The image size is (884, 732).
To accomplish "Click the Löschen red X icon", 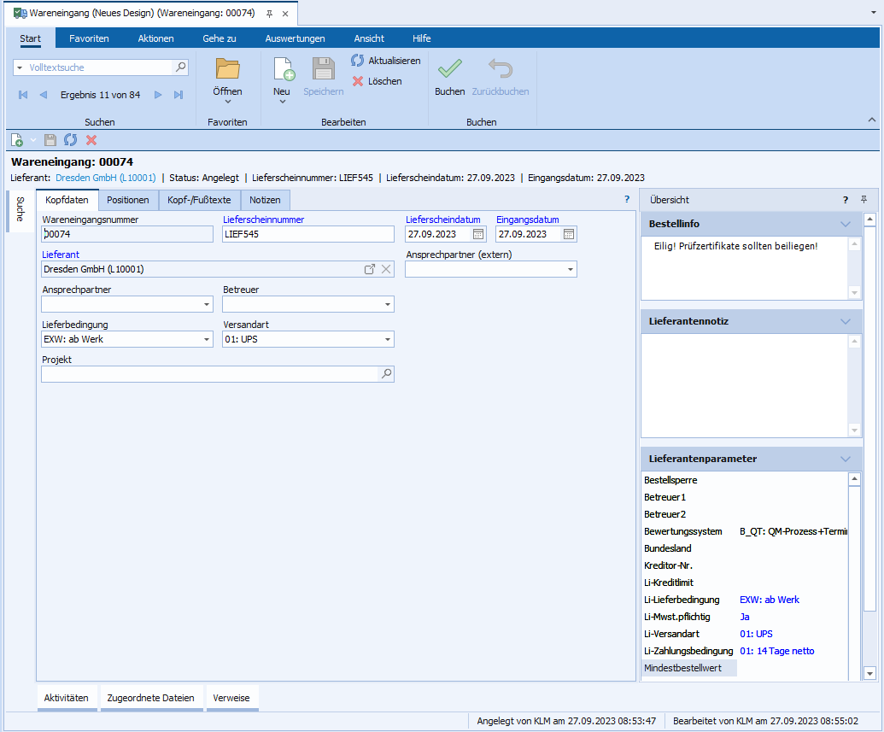I will coord(358,81).
